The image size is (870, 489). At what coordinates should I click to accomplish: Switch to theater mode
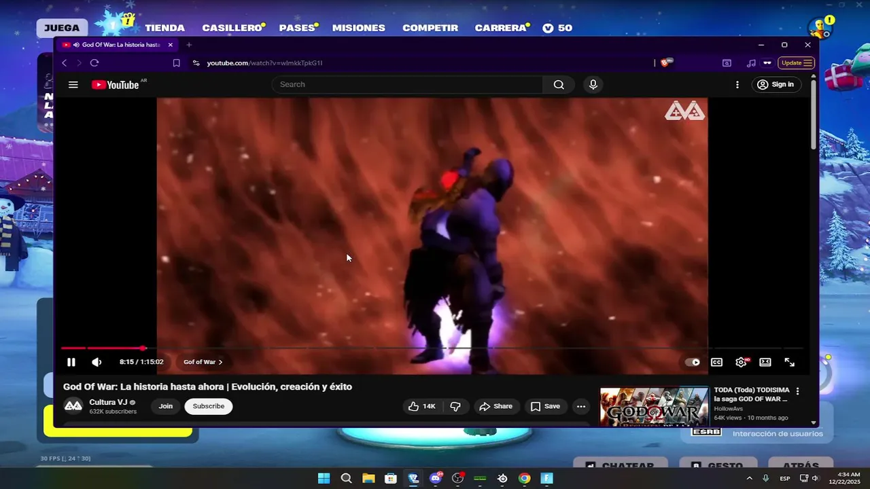765,362
